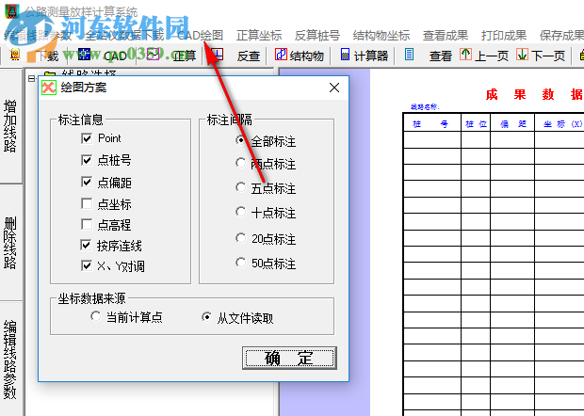584x416 pixels.
Task: Enable the 点高程 checkbox
Action: 87,224
